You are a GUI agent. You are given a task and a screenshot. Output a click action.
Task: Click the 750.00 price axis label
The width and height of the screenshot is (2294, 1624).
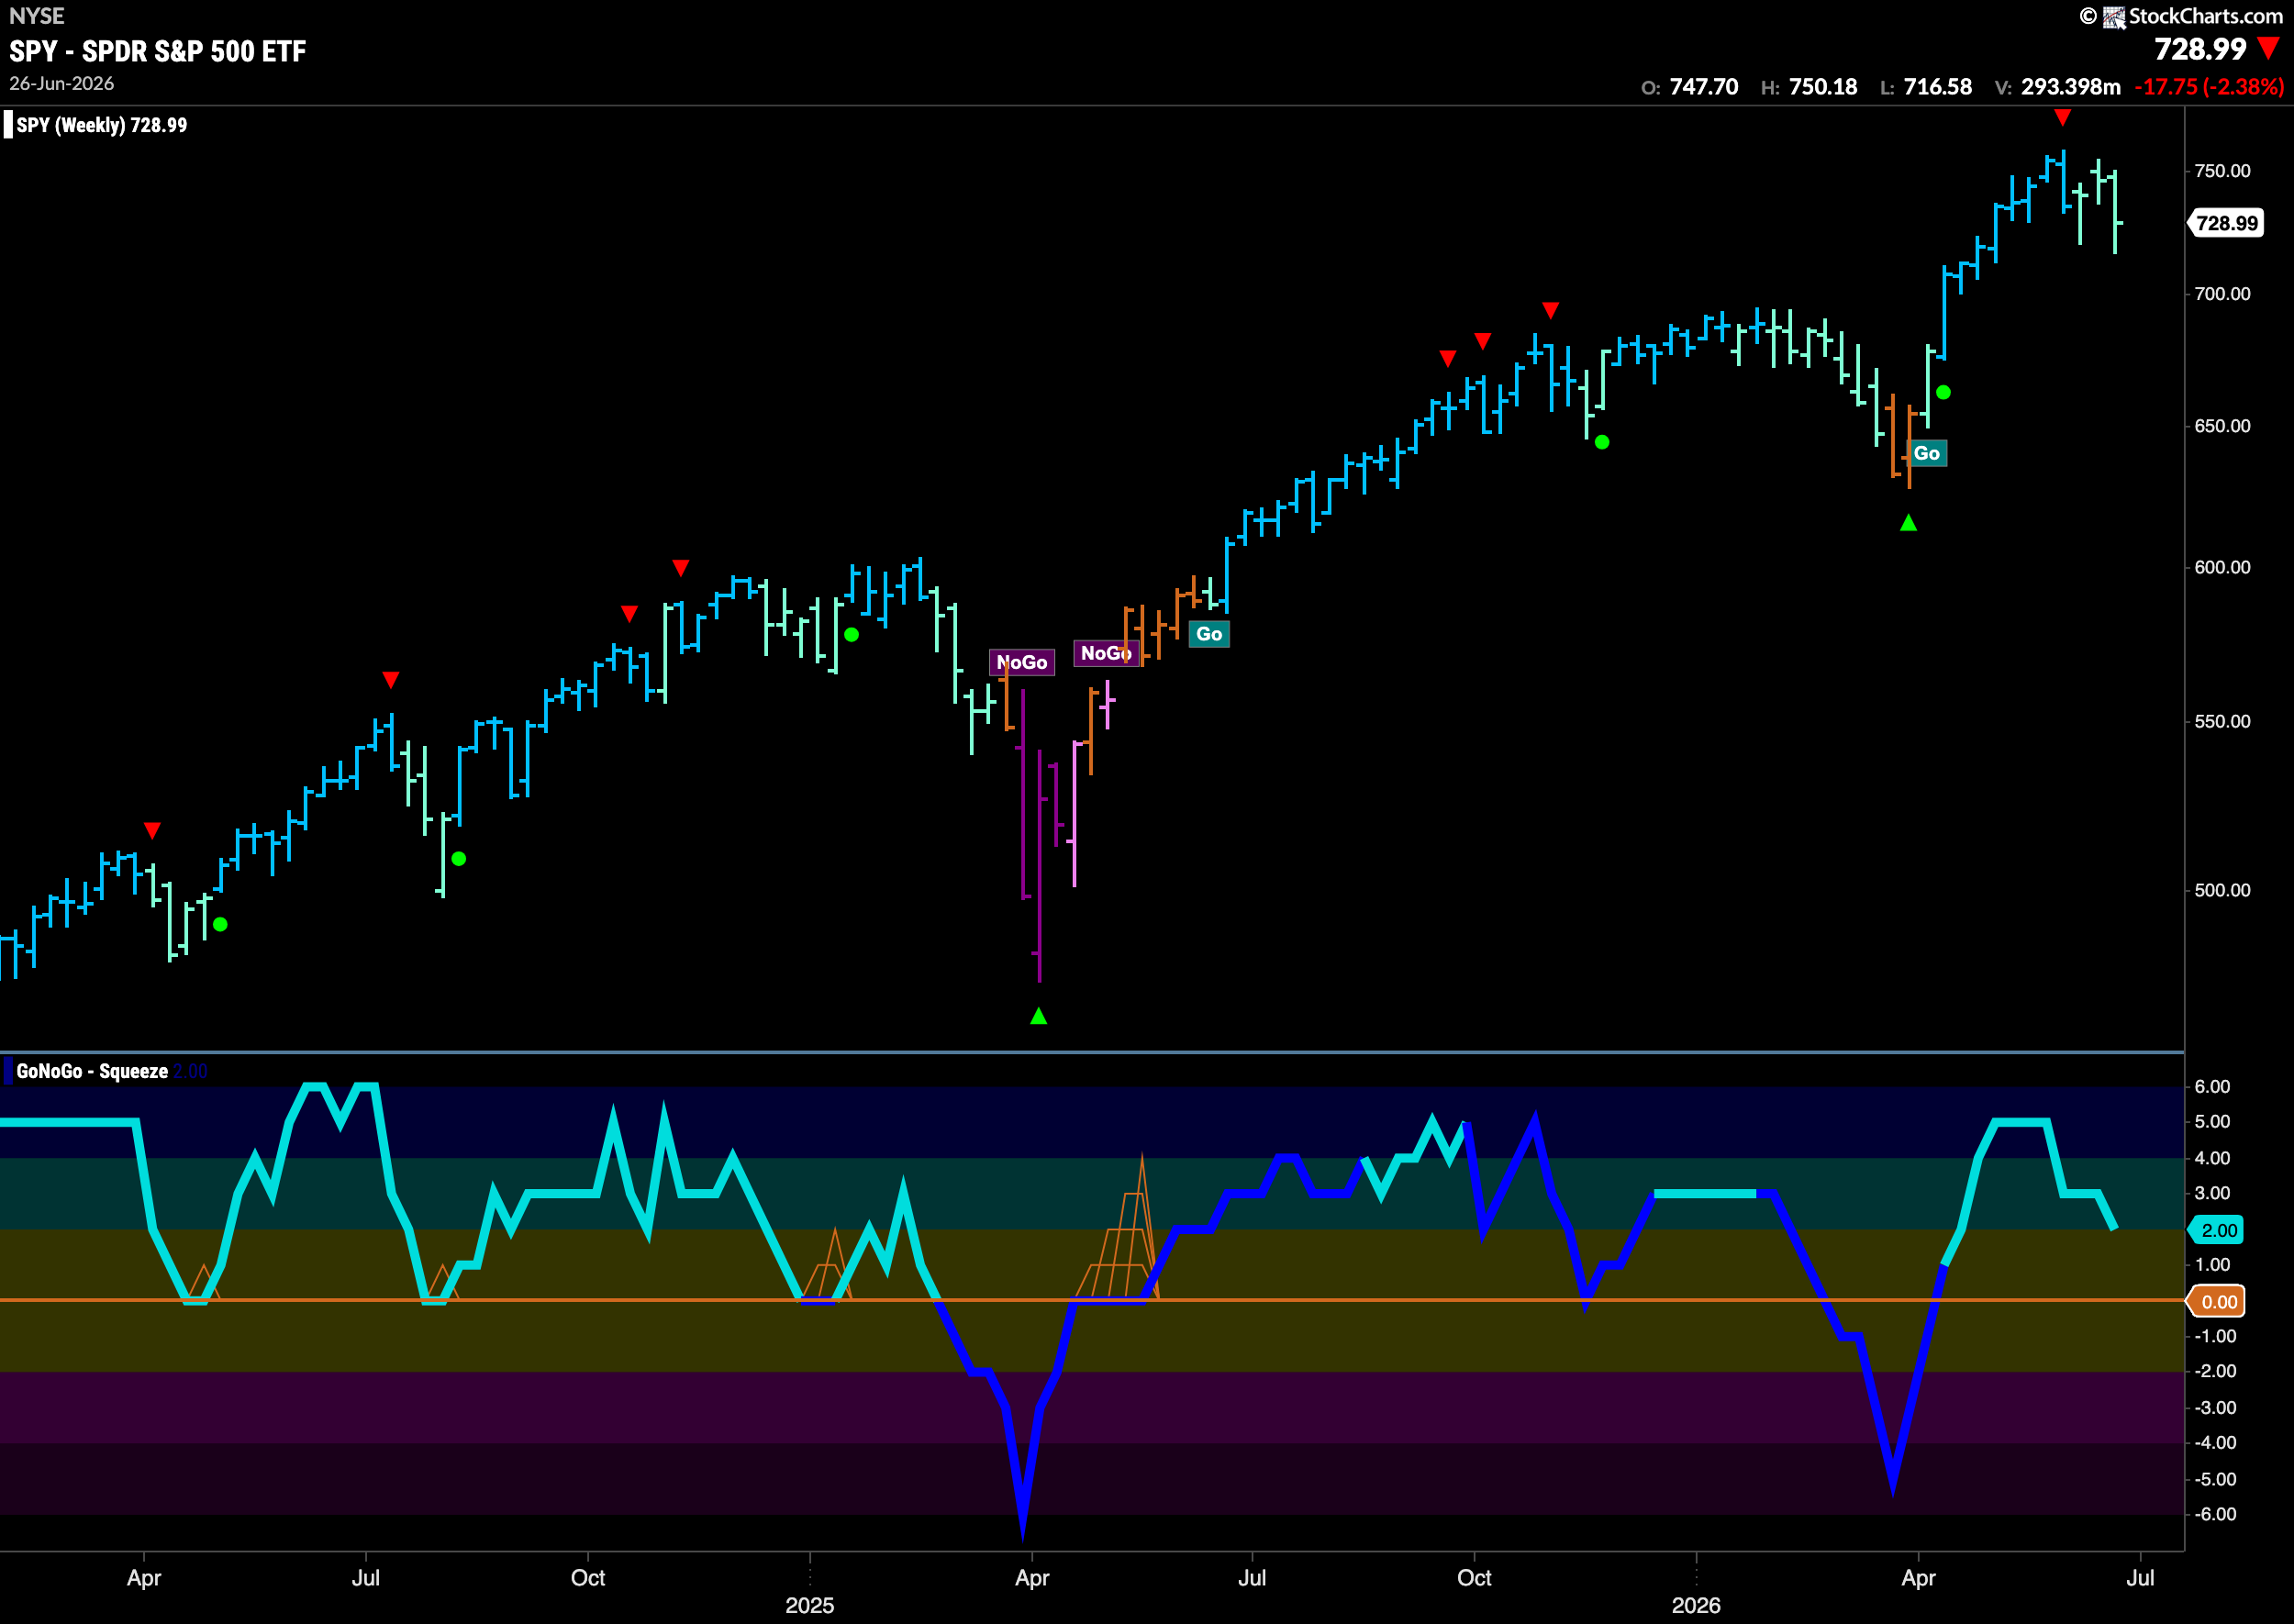[2222, 171]
